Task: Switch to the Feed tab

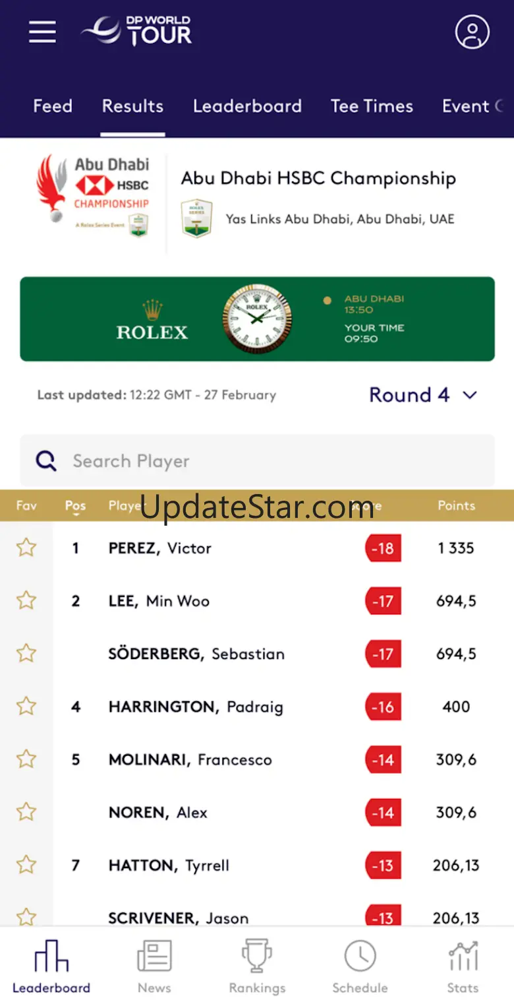Action: 53,106
